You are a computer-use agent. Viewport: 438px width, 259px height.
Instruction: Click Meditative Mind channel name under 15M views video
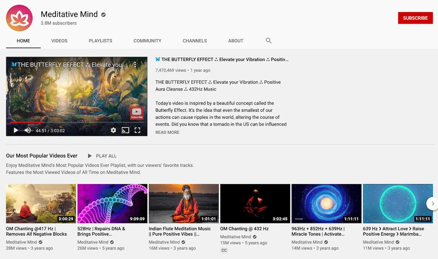click(x=235, y=237)
